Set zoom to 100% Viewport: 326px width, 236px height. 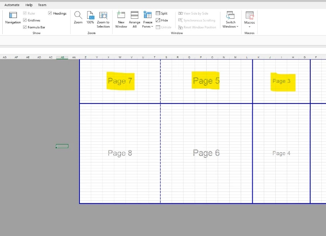[90, 18]
